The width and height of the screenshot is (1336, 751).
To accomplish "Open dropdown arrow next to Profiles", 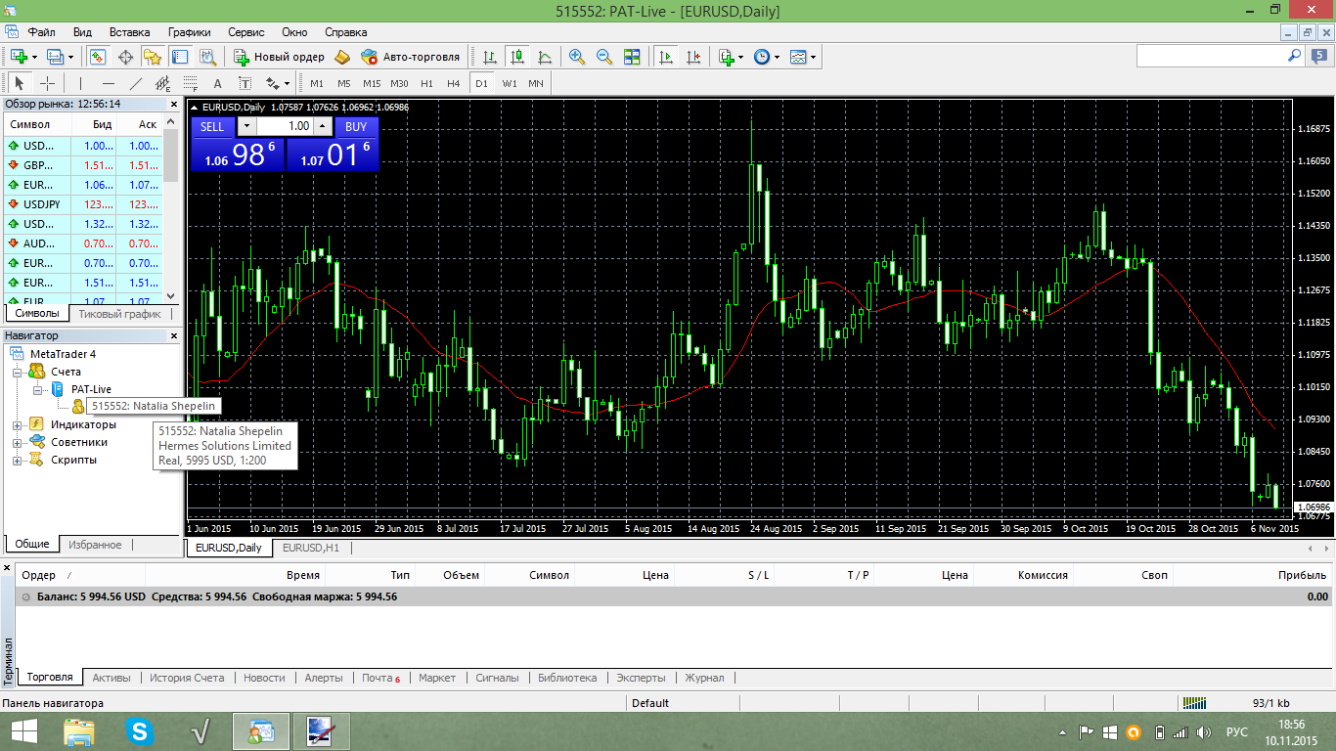I will point(70,57).
